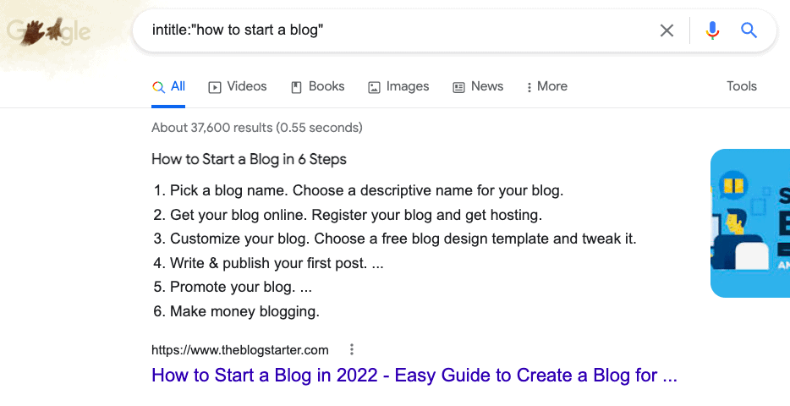Click the Images tab label
790x406 pixels.
[408, 86]
